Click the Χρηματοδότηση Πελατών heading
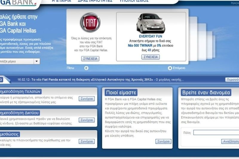239x159 pixels. point(21,92)
